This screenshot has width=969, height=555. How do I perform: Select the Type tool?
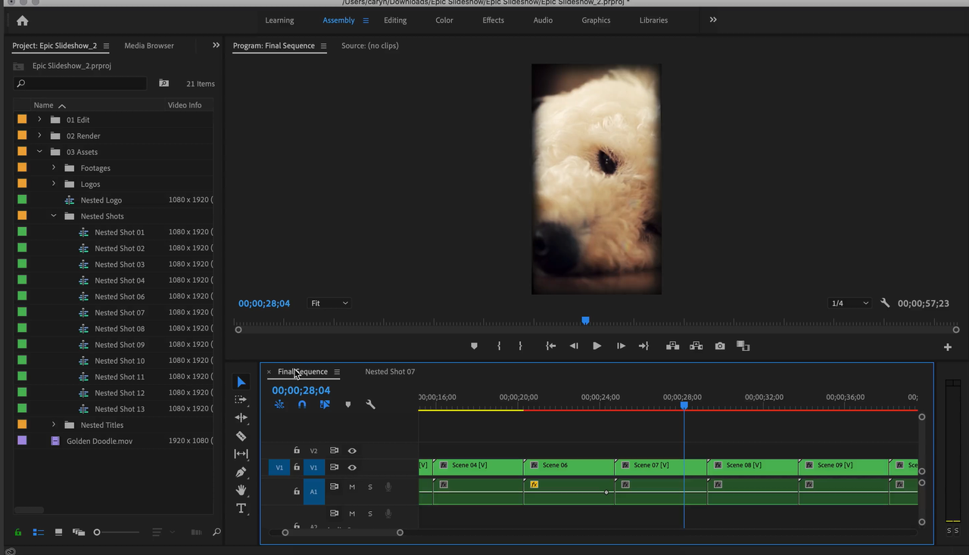(241, 508)
